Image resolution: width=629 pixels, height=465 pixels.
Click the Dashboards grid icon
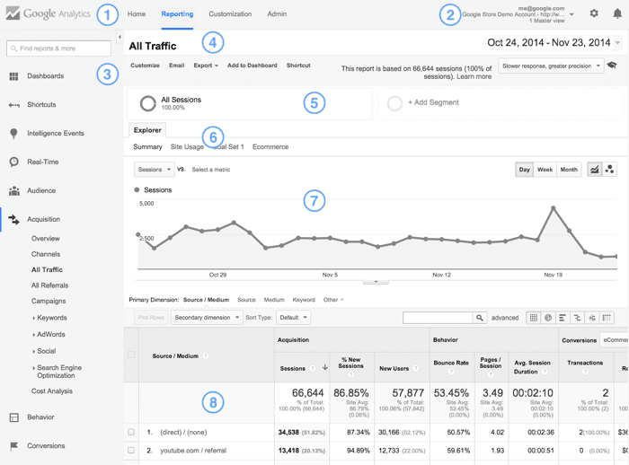tap(13, 76)
